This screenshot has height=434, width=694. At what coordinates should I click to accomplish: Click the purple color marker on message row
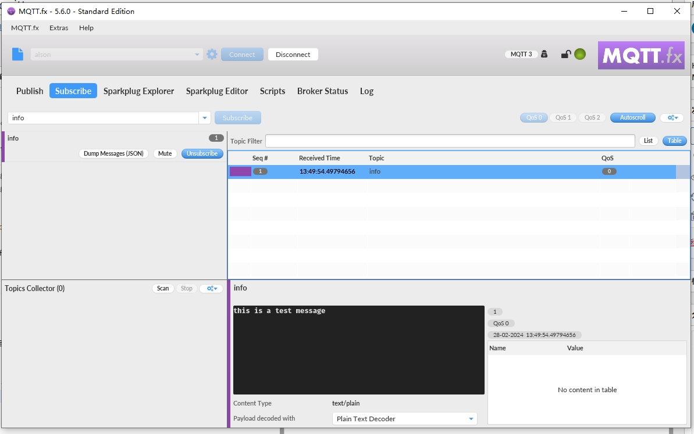240,171
